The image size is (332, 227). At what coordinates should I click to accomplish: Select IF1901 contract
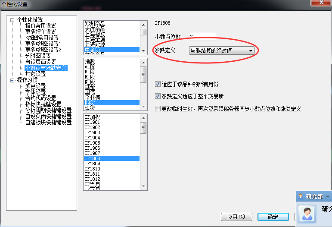click(112, 122)
